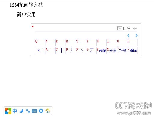Click the Q key on stroke keyboard
This screenshot has width=154, height=117.
40,42
